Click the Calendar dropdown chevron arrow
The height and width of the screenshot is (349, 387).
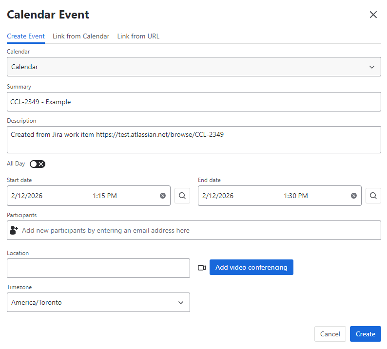pos(372,67)
